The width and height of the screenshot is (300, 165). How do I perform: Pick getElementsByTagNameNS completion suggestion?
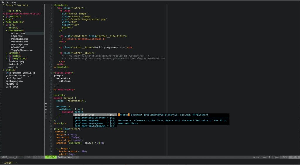[x=90, y=126]
